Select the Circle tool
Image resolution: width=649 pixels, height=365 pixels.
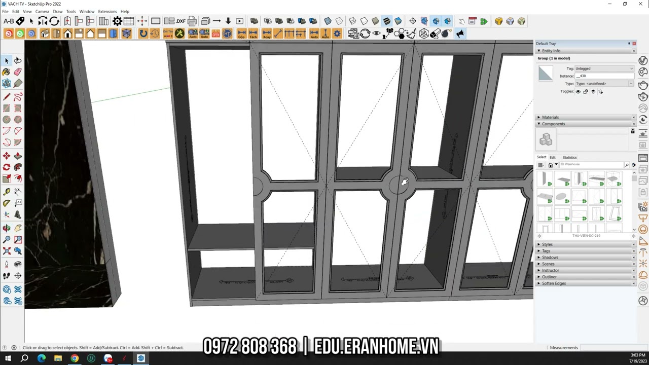tap(7, 120)
